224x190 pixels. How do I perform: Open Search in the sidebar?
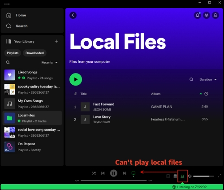(22, 26)
